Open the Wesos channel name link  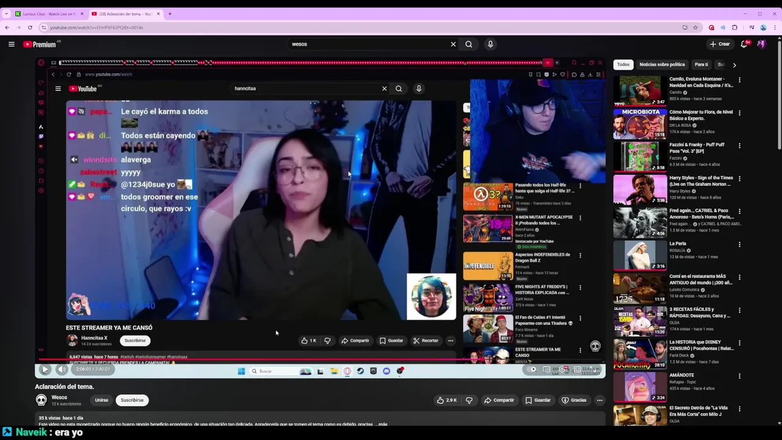coord(59,397)
